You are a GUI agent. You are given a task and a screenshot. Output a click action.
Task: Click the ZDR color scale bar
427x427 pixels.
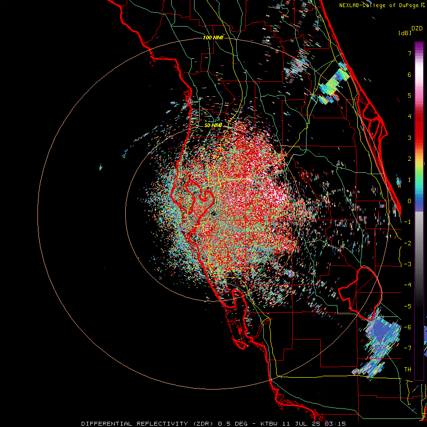(x=419, y=211)
